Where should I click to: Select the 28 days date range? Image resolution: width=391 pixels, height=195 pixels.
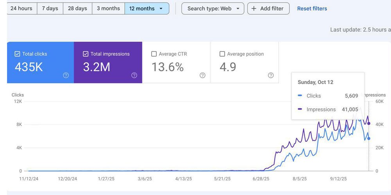tap(77, 9)
